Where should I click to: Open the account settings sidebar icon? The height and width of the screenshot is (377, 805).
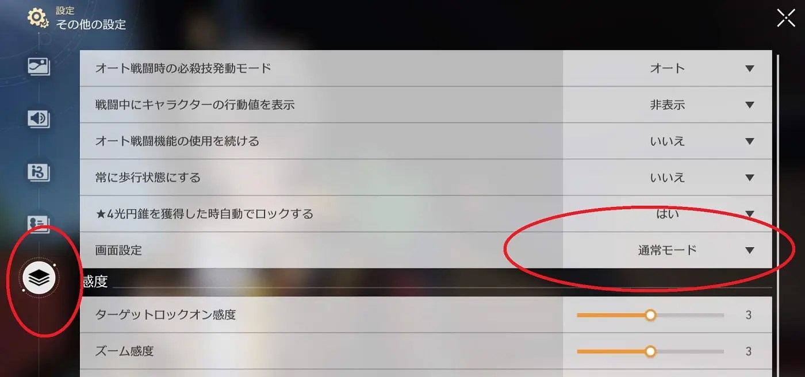[x=39, y=224]
